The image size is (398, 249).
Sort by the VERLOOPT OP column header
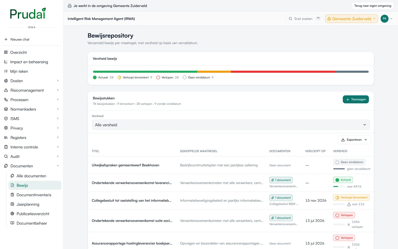pos(315,151)
